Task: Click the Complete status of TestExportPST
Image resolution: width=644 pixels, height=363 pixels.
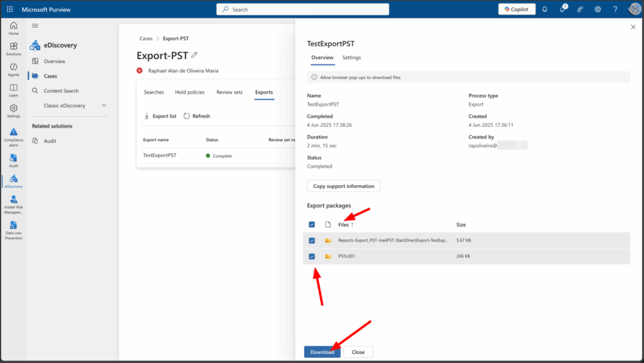Action: tap(219, 156)
